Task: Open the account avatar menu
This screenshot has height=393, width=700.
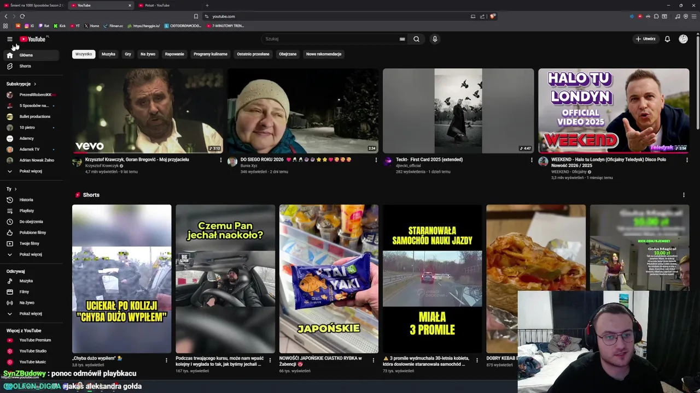Action: click(683, 39)
